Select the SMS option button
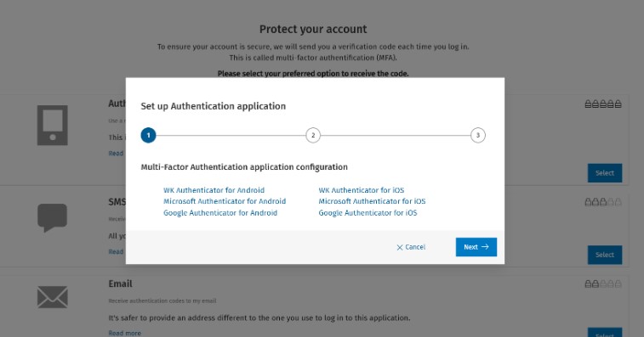644x337 pixels. [x=605, y=255]
